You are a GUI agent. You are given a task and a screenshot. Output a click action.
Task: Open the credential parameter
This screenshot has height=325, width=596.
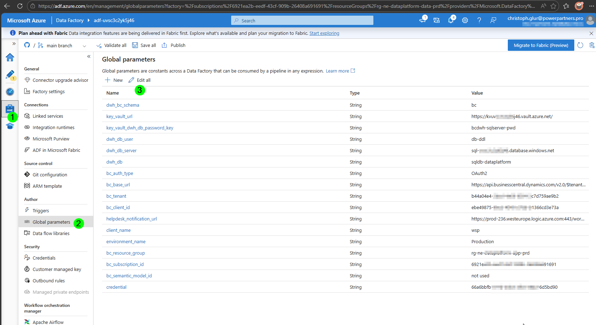(116, 287)
